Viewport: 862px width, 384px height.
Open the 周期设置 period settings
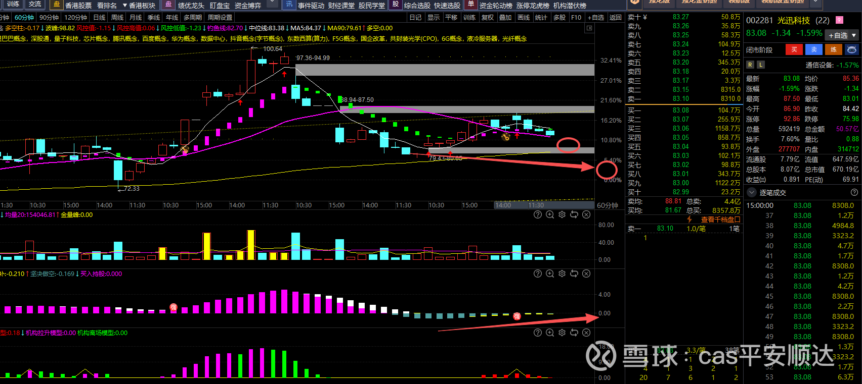point(220,17)
